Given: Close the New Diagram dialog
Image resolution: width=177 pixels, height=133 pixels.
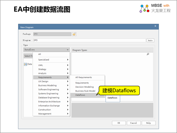Looking at the screenshot, I should pos(155,26).
